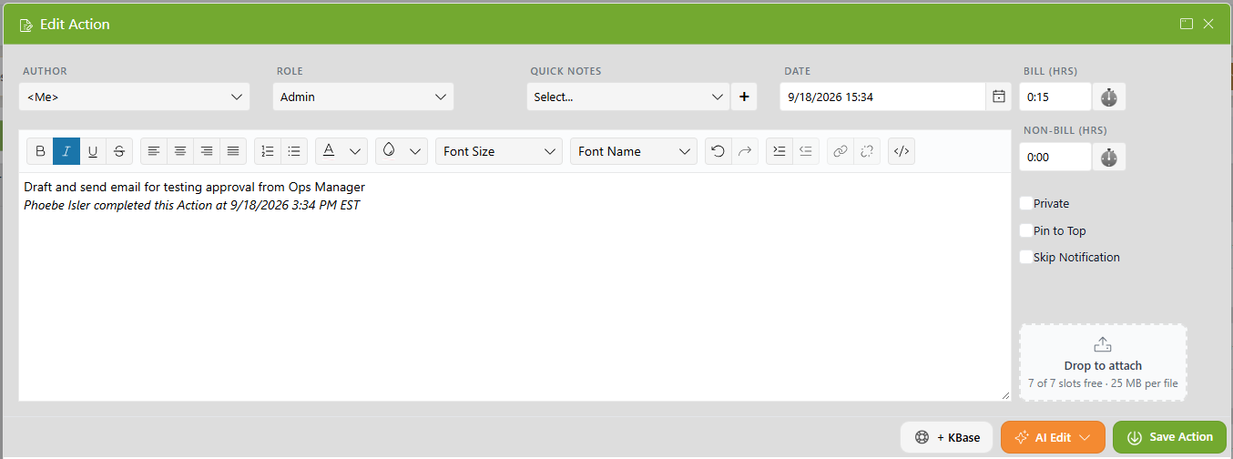Screen dimensions: 1233x459
Task: Tick the Skip Notification checkbox
Action: click(x=1026, y=257)
